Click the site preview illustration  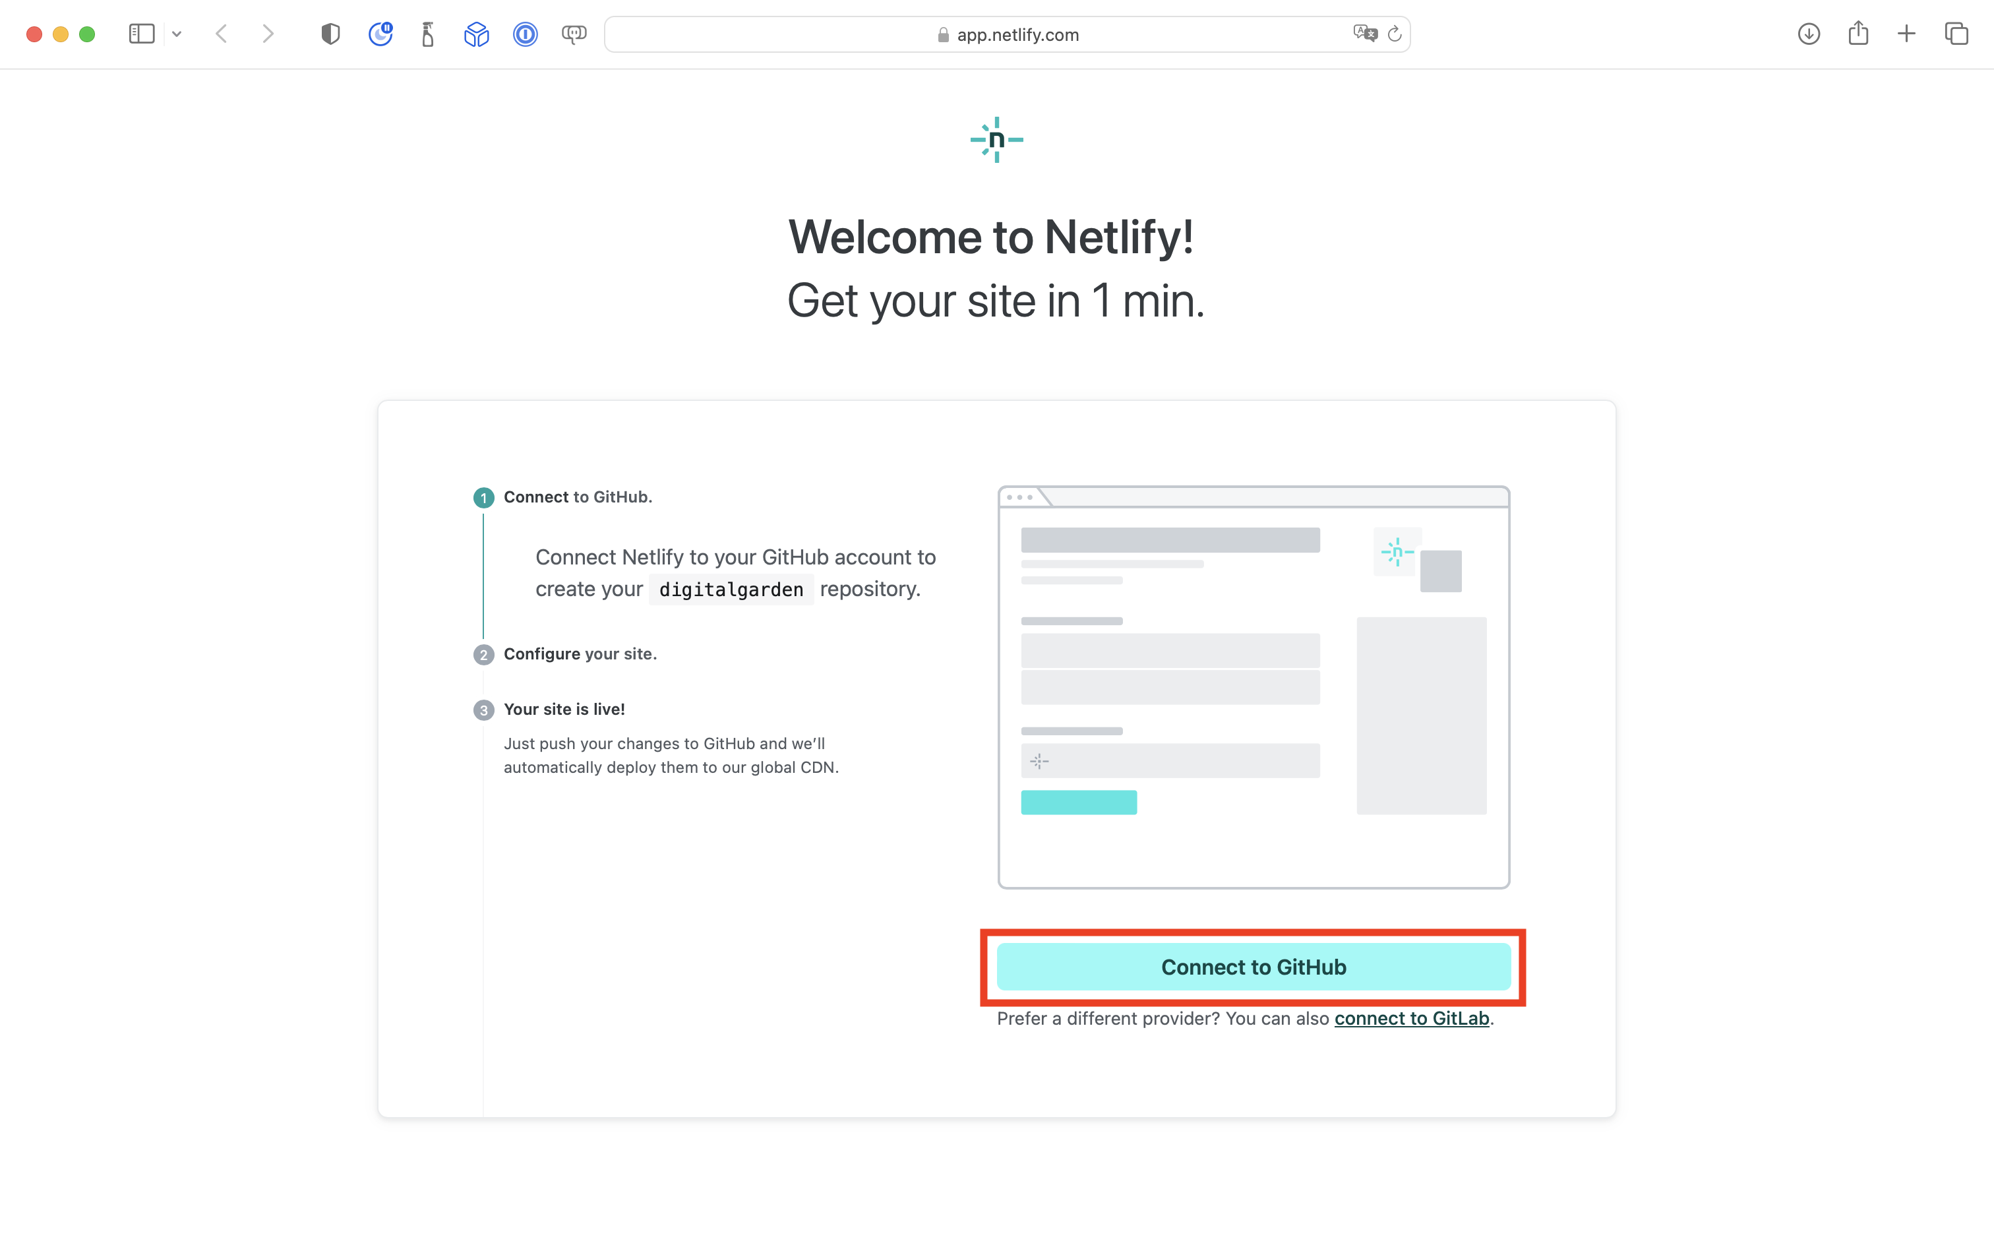pos(1253,686)
